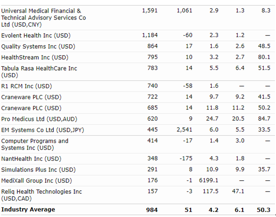Click the Industry Average row label
The height and width of the screenshot is (217, 276).
(x=28, y=210)
